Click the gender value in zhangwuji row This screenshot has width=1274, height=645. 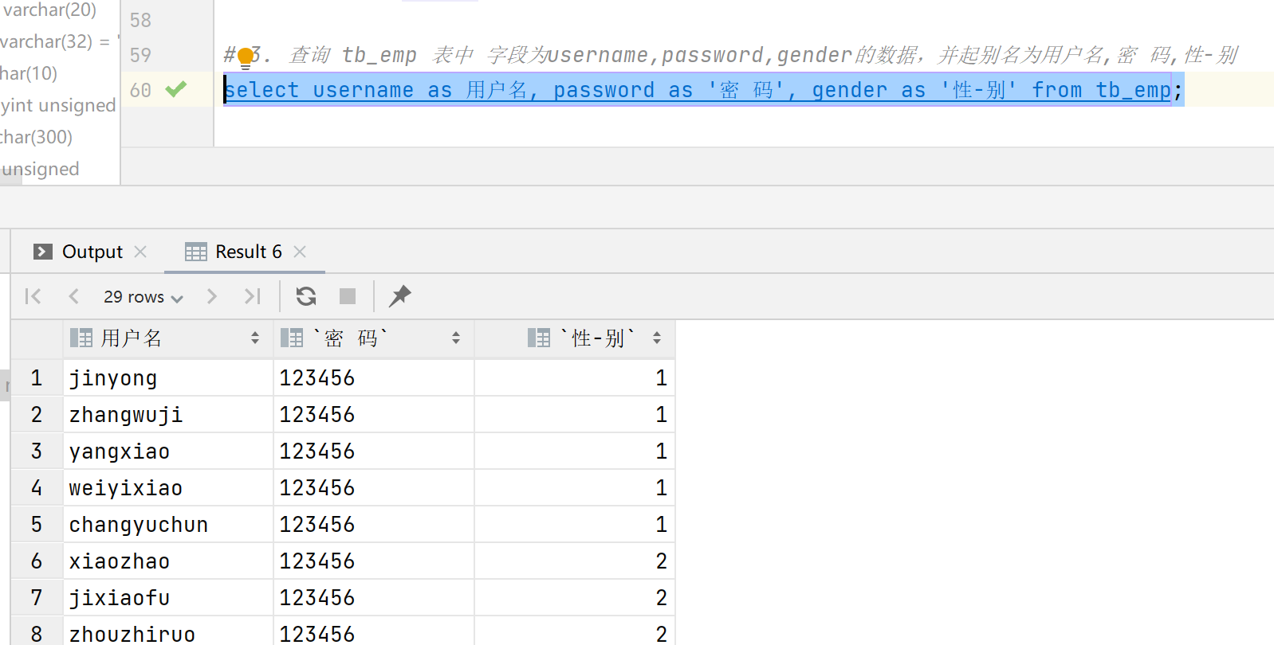point(575,415)
